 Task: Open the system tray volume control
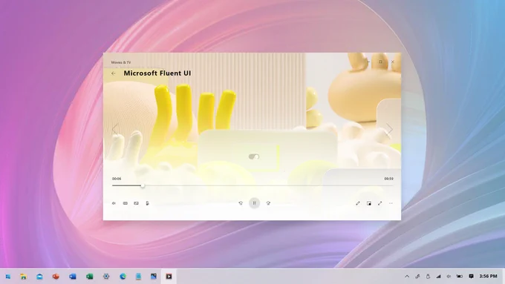449,277
